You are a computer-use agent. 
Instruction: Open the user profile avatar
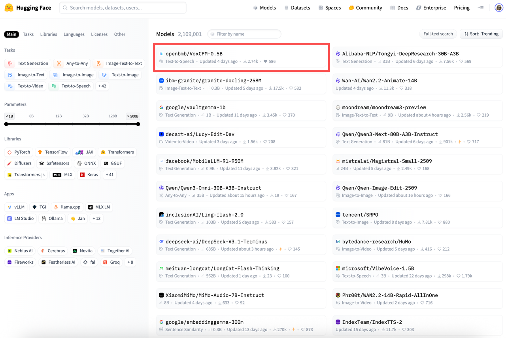coord(499,8)
